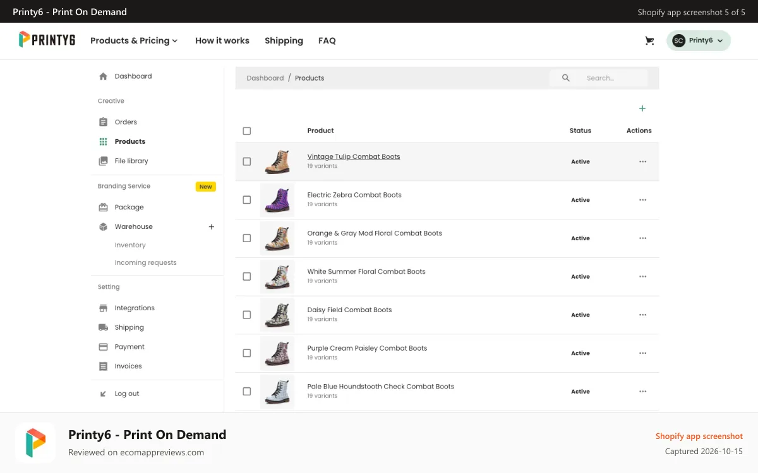Viewport: 758px width, 473px height.
Task: Open the Products & Pricing dropdown
Action: coord(134,40)
